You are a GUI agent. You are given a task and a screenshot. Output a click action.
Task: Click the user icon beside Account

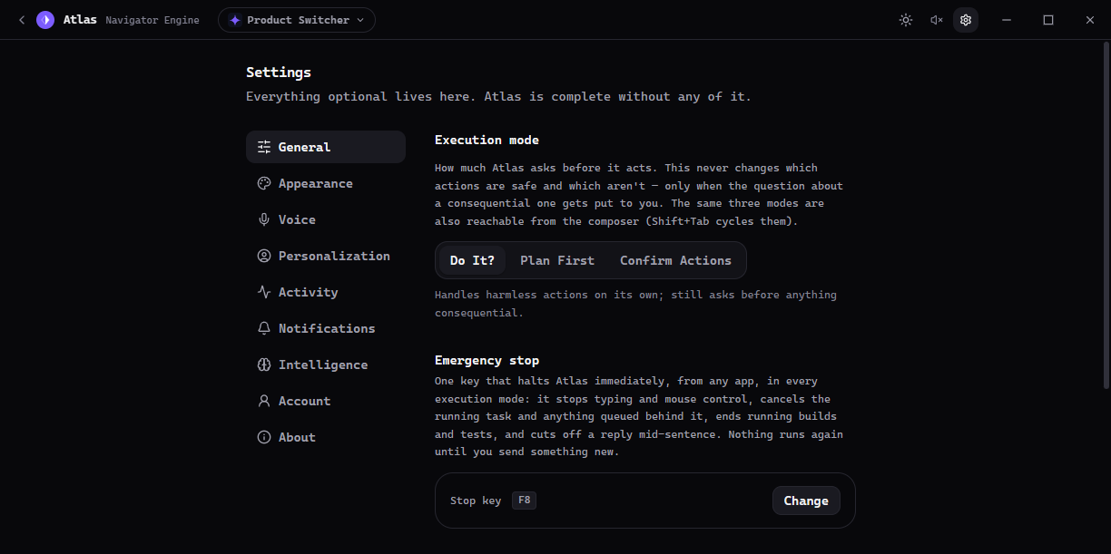click(x=264, y=401)
